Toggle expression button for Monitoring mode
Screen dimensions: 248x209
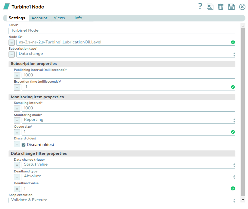point(17,121)
